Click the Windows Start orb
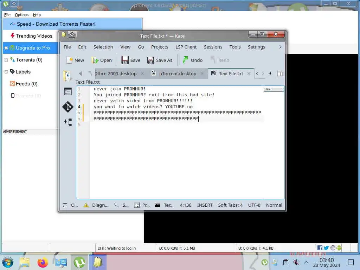 click(x=7, y=262)
